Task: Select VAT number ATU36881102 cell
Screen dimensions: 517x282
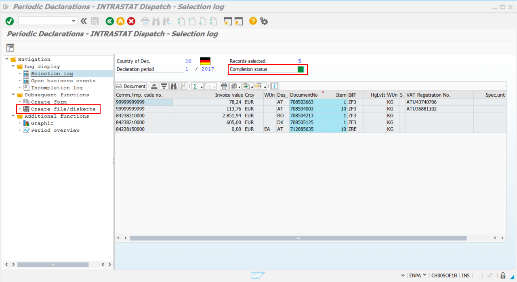Action: 439,109
